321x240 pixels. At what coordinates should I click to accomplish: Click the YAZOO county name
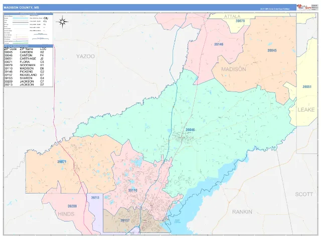(86, 56)
